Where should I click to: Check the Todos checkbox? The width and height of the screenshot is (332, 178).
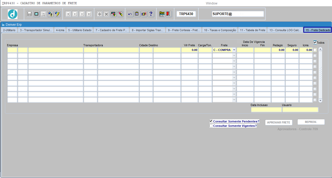point(315,42)
